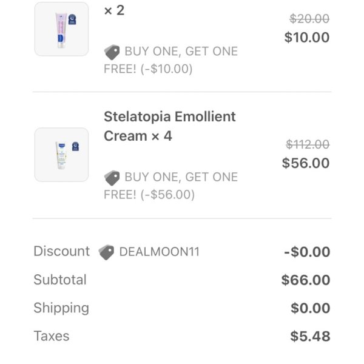Click the FREE! (-$56.00) promo text

(x=149, y=195)
